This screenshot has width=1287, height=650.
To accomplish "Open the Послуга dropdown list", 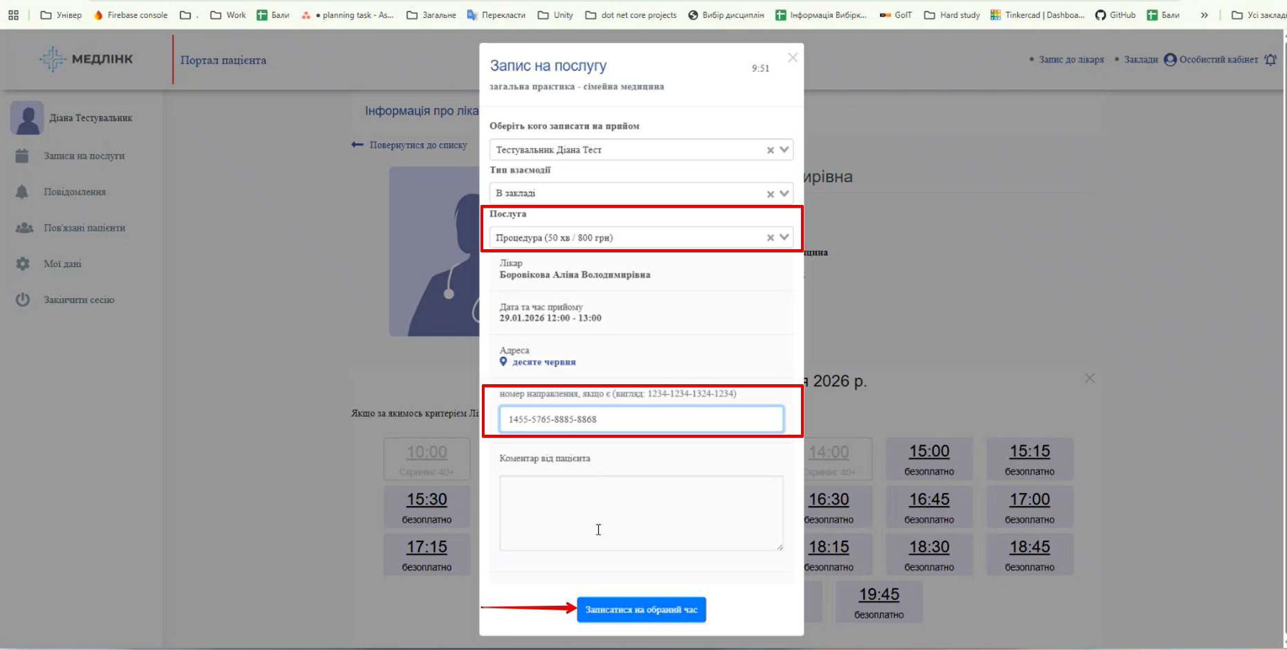I will 784,237.
